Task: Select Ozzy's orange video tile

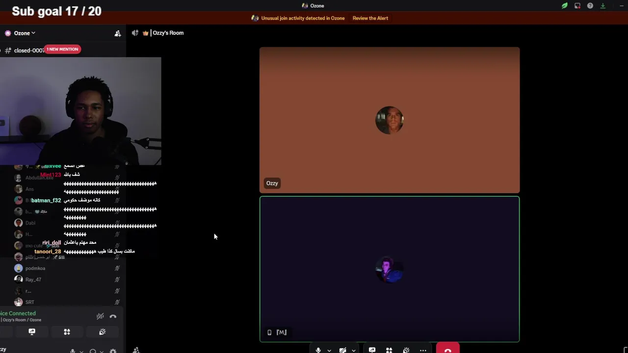Action: coord(390,120)
